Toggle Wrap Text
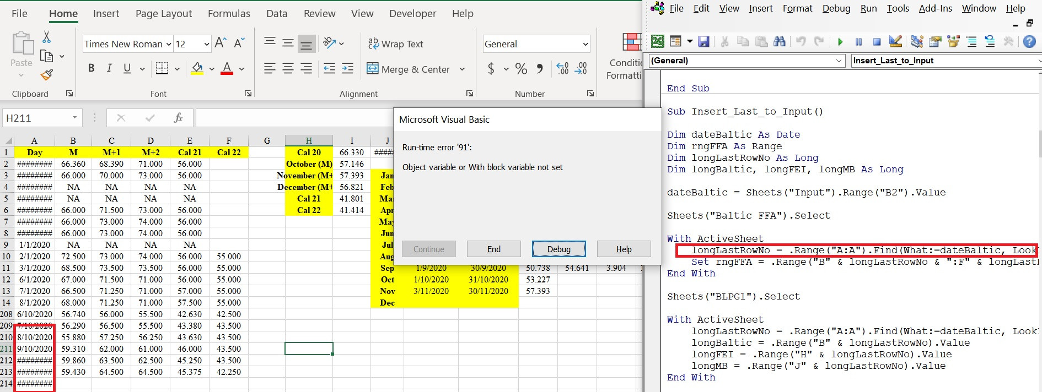Viewport: 1042px width, 392px height. (x=395, y=44)
